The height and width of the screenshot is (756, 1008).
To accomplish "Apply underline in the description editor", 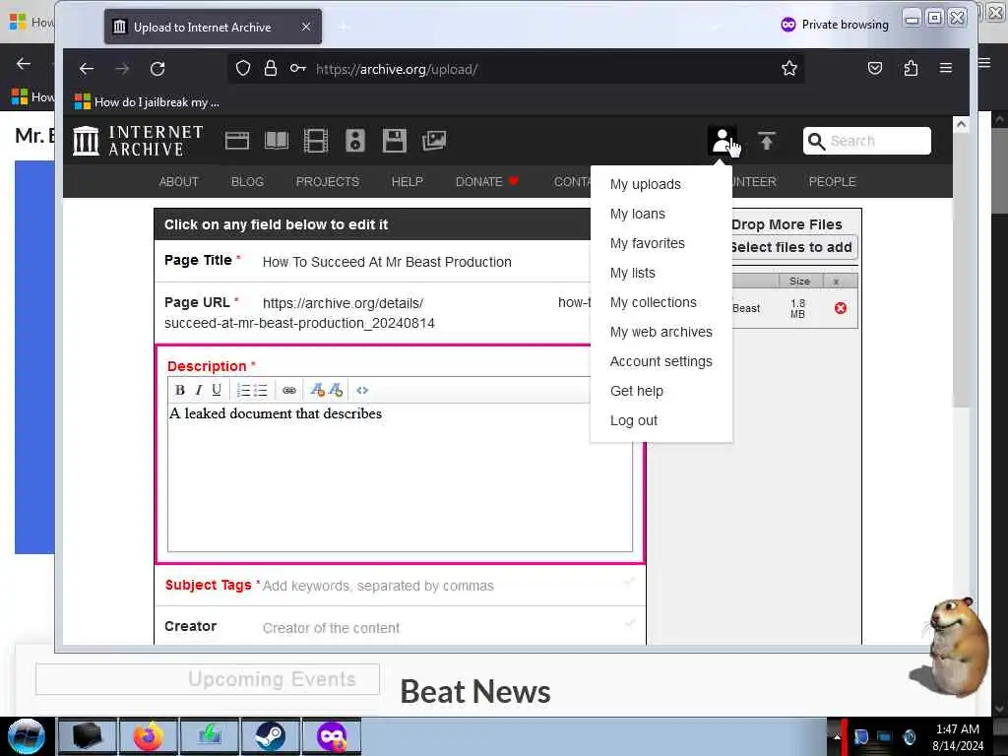I will tap(217, 390).
